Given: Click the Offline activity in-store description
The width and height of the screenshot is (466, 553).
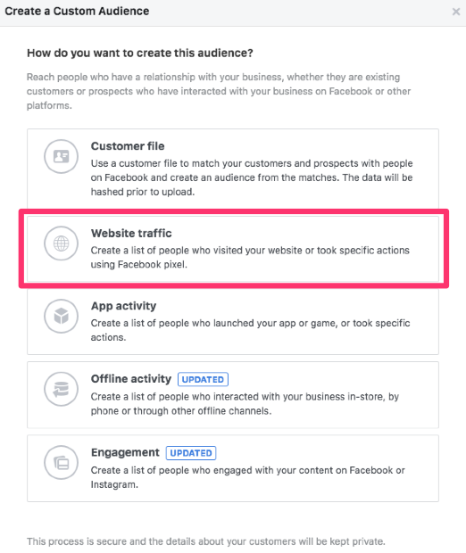Looking at the screenshot, I should point(245,404).
